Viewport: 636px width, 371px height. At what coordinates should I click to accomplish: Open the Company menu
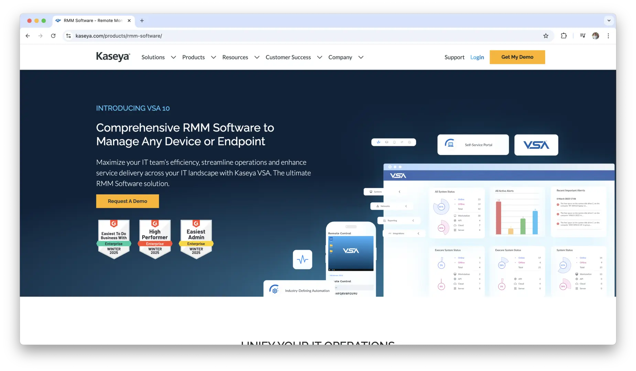coord(340,57)
